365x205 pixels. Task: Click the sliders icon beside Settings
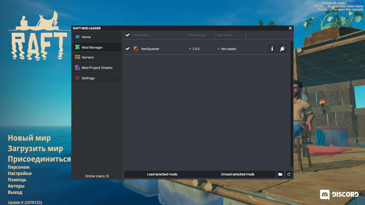(x=77, y=78)
